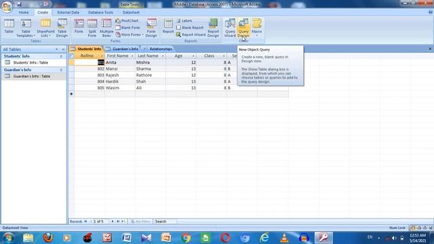The image size is (434, 244).
Task: Create a Multiple Items form
Action: tap(106, 28)
